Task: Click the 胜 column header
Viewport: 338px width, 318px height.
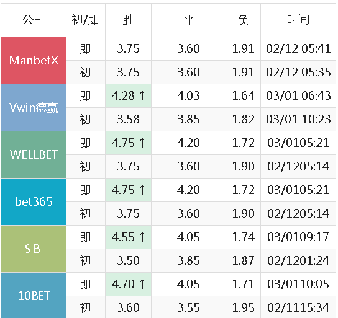Action: (x=128, y=20)
